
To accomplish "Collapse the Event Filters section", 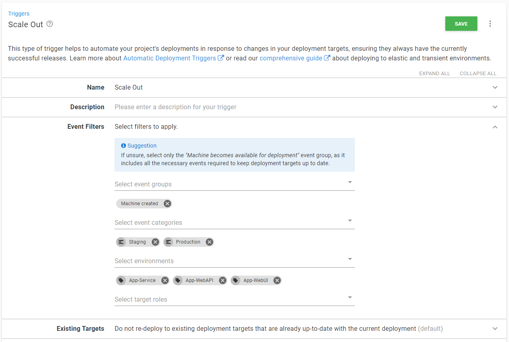I will pos(495,127).
